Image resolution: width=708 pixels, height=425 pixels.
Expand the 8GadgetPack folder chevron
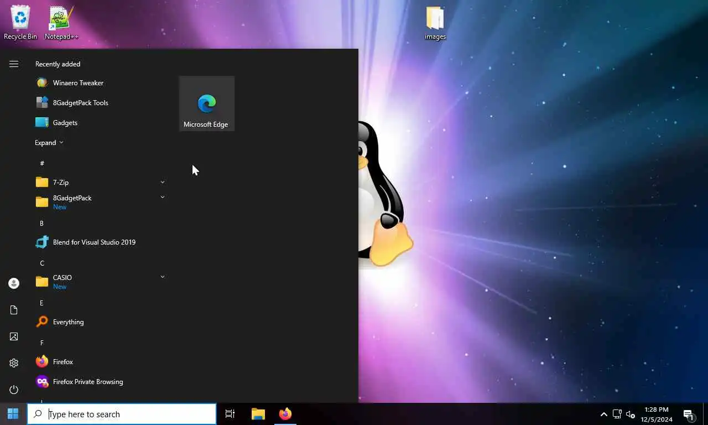click(x=163, y=197)
